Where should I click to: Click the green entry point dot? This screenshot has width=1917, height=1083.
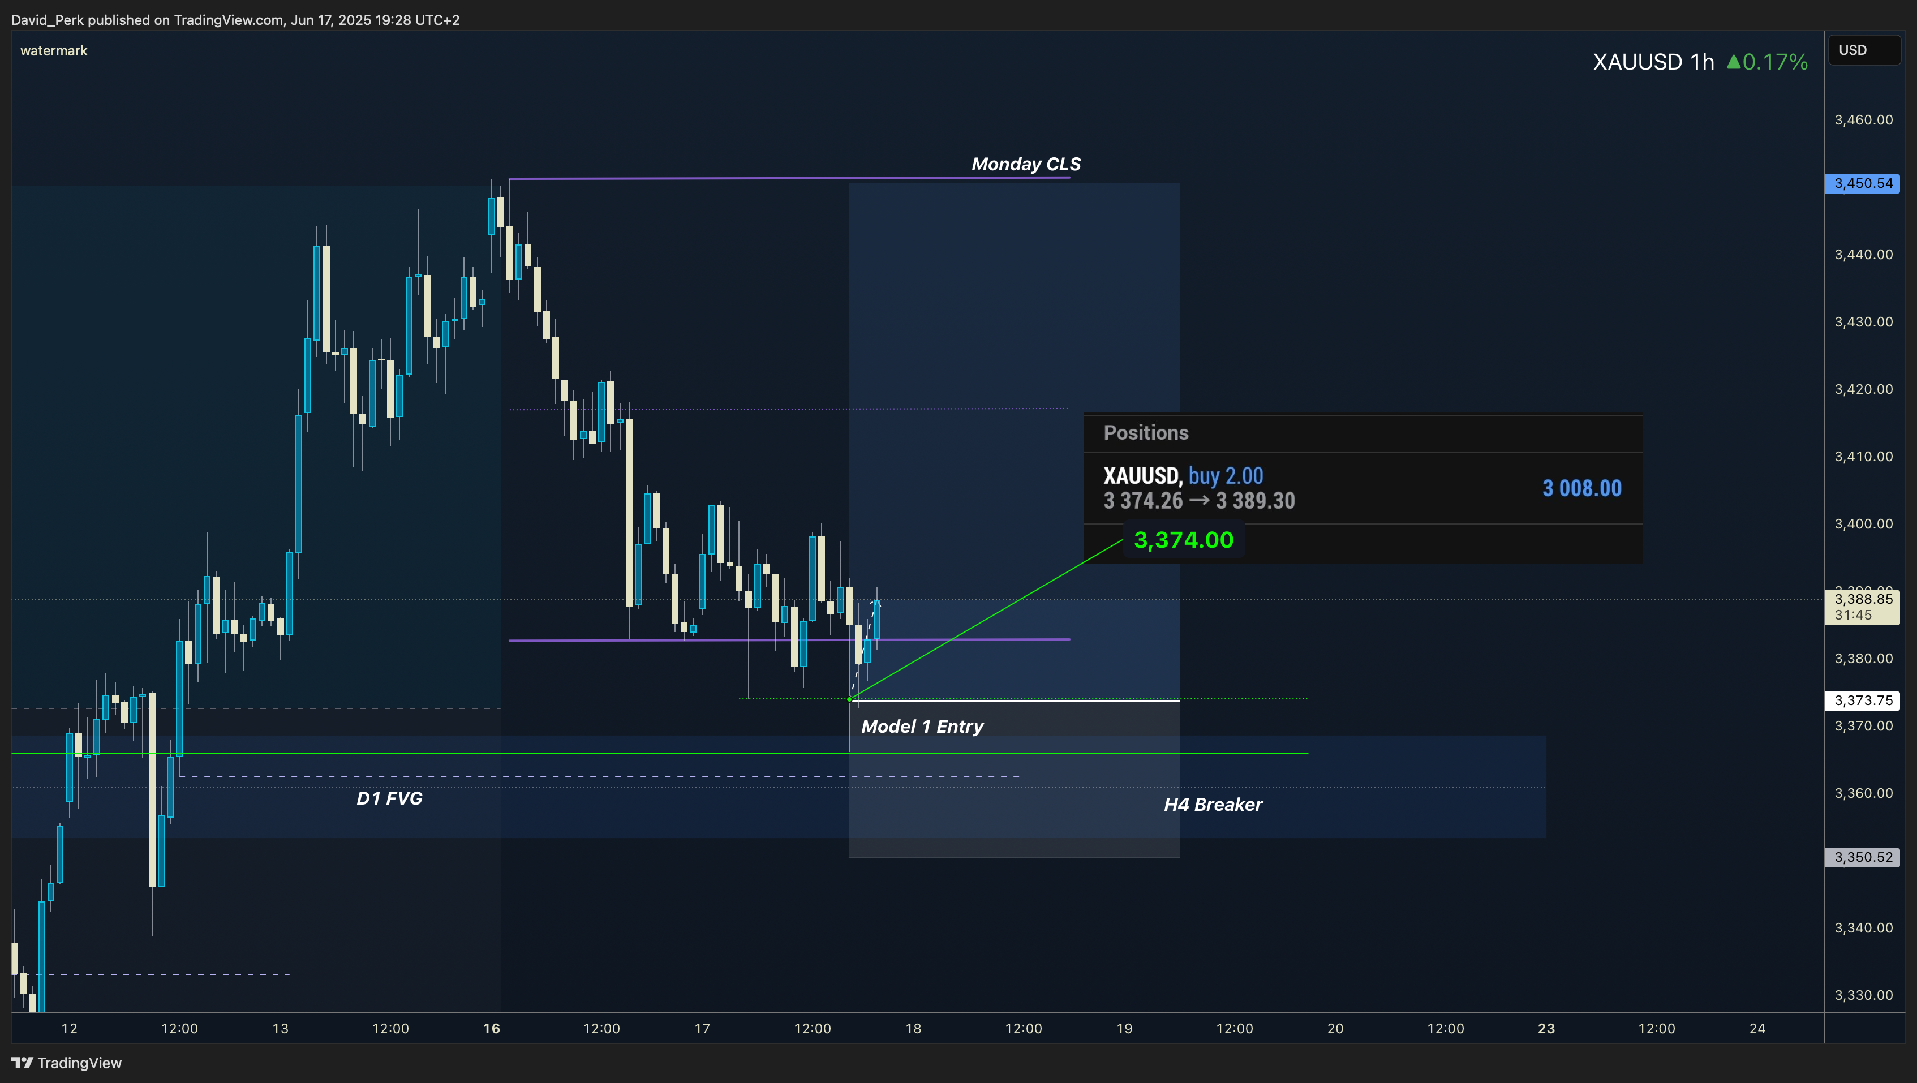(849, 699)
